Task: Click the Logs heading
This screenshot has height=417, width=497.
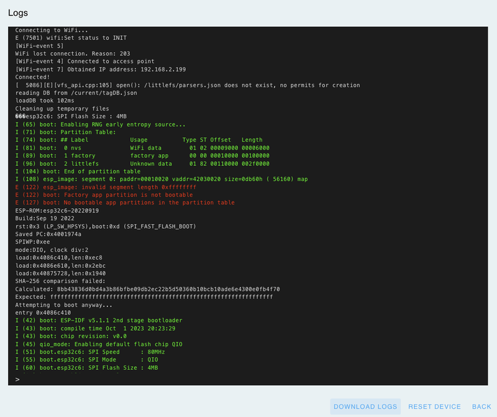Action: [x=18, y=12]
